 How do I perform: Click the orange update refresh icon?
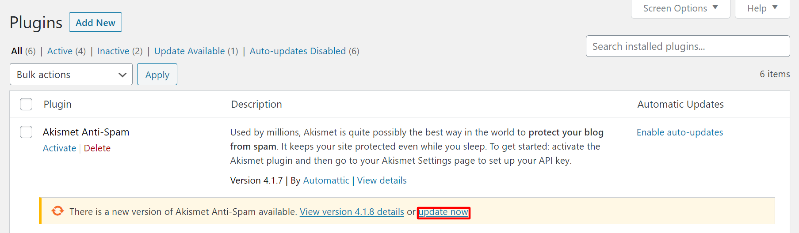pyautogui.click(x=57, y=211)
